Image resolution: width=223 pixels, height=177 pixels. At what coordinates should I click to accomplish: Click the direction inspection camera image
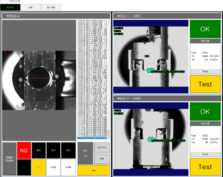pos(39,80)
